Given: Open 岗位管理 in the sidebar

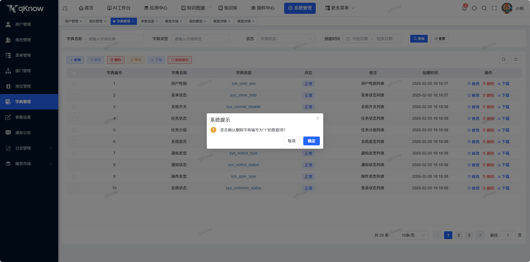Looking at the screenshot, I should coord(29,86).
